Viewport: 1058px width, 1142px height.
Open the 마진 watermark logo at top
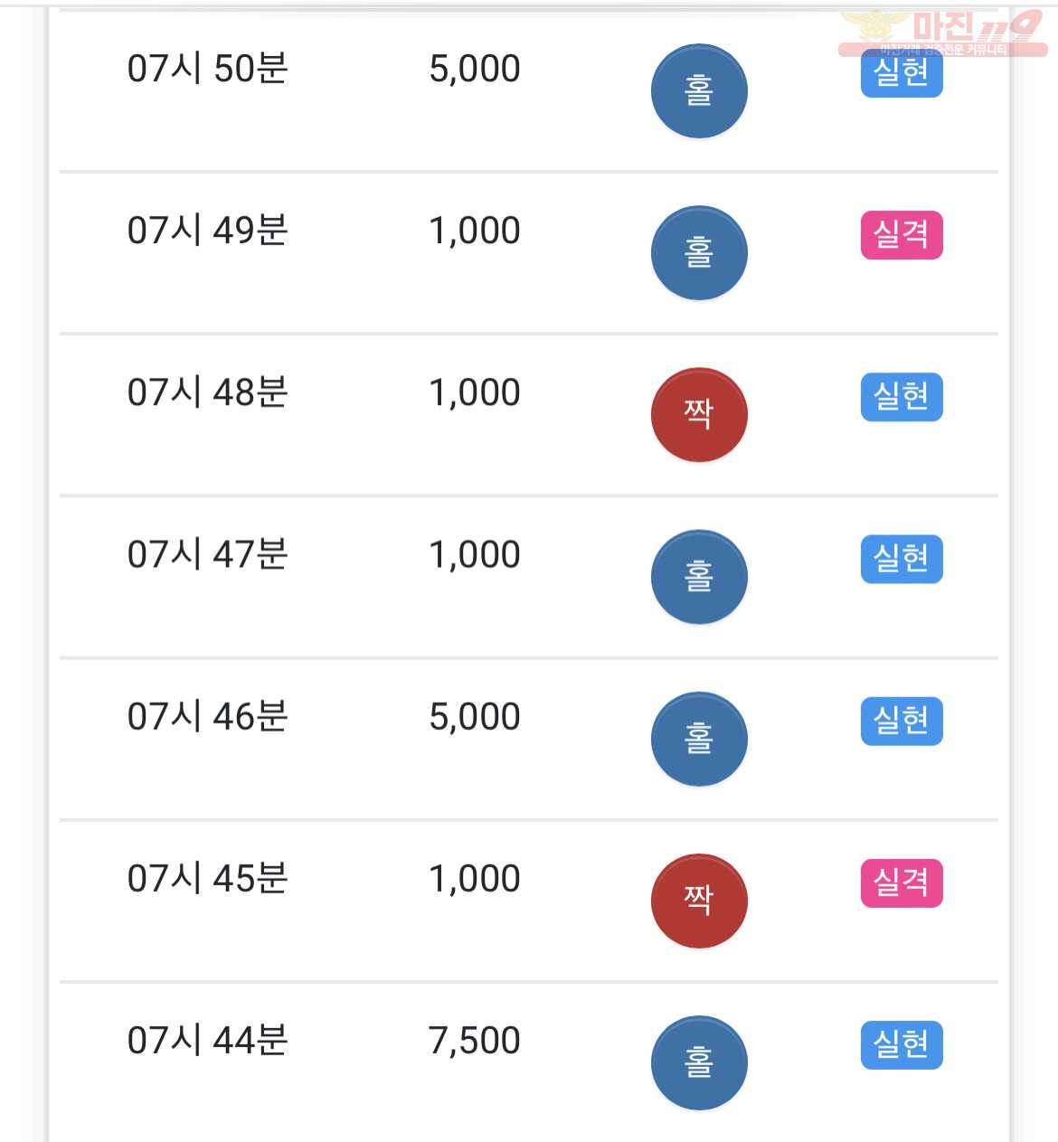942,33
